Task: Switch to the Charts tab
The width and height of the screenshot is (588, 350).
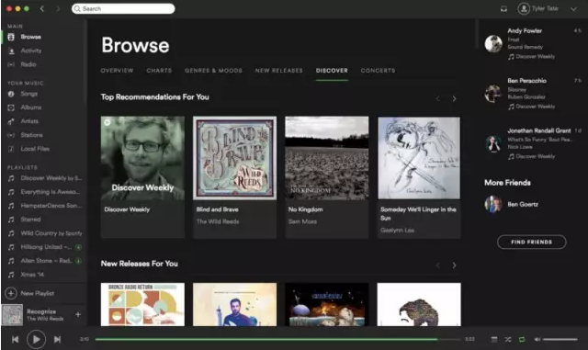Action: 159,71
